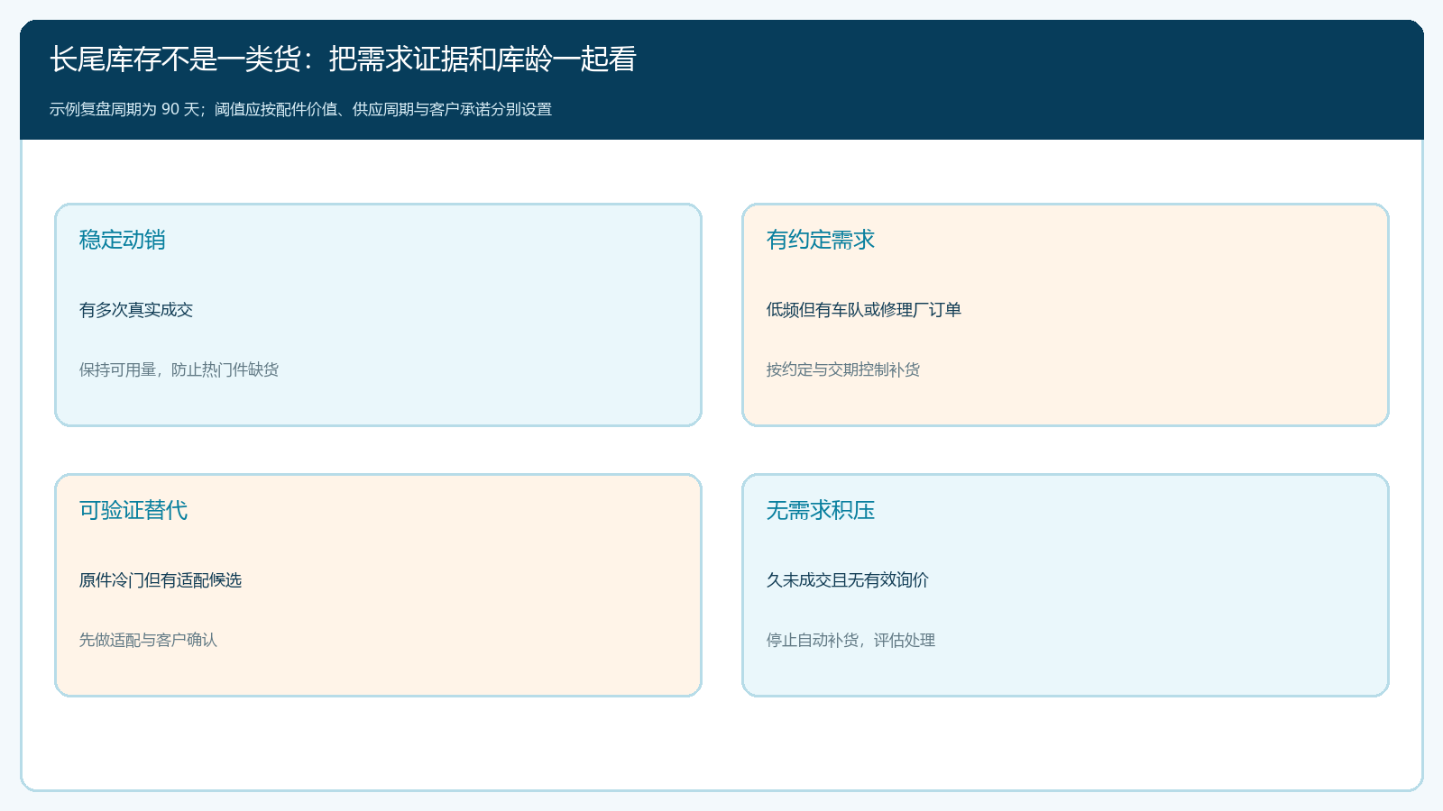Click the text 原件冷门但有适配候选
Image resolution: width=1443 pixels, height=811 pixels.
click(x=161, y=580)
